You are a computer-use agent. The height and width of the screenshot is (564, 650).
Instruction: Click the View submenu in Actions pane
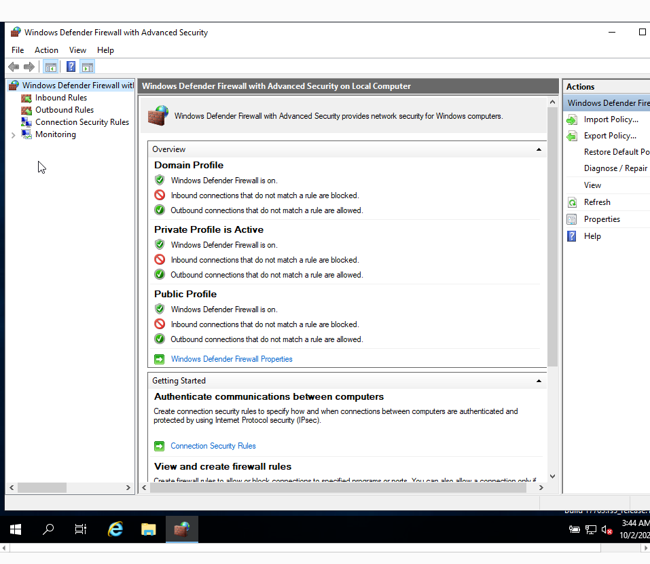click(x=592, y=185)
